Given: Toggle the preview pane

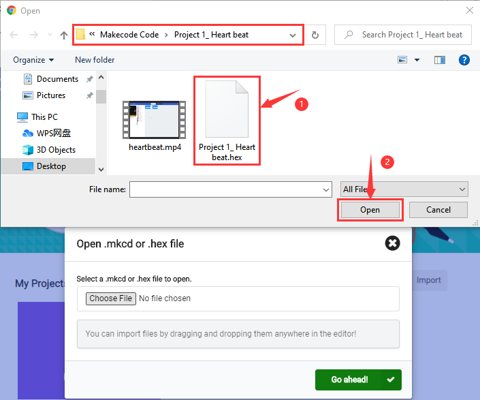Looking at the screenshot, I should tap(440, 60).
